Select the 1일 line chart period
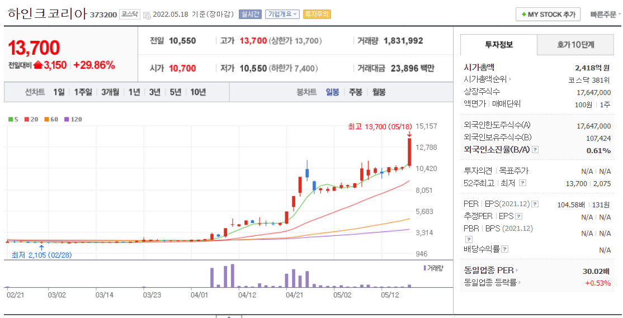The width and height of the screenshot is (623, 318). (x=59, y=92)
